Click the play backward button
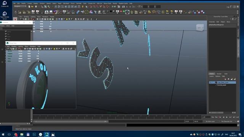 click(223, 117)
